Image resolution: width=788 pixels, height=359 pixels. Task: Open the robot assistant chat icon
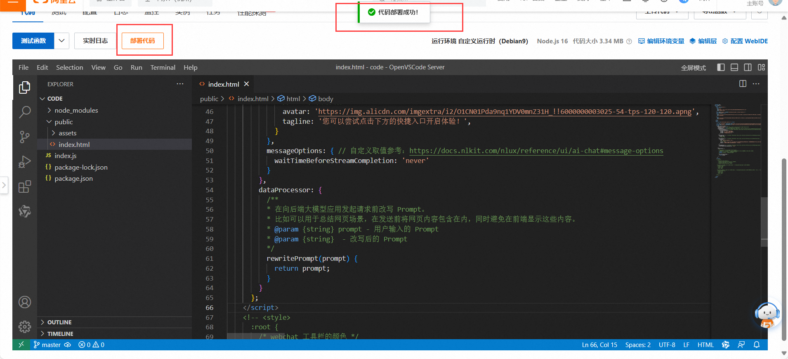(x=767, y=314)
